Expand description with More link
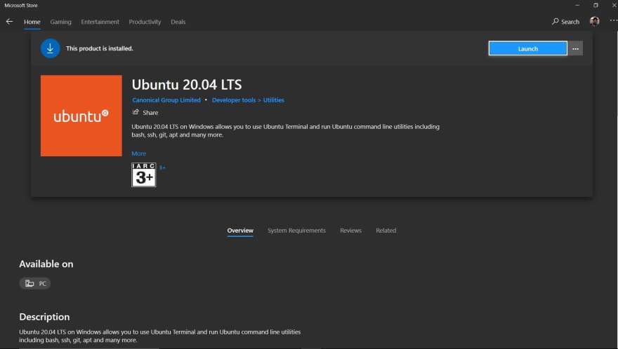This screenshot has width=618, height=349. click(139, 153)
